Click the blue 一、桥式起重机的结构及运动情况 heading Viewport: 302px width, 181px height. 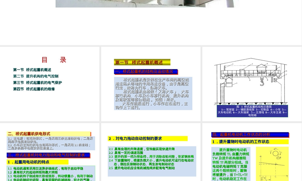[x=146, y=71]
